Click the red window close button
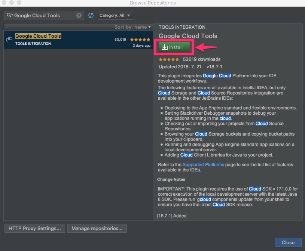 point(5,3)
